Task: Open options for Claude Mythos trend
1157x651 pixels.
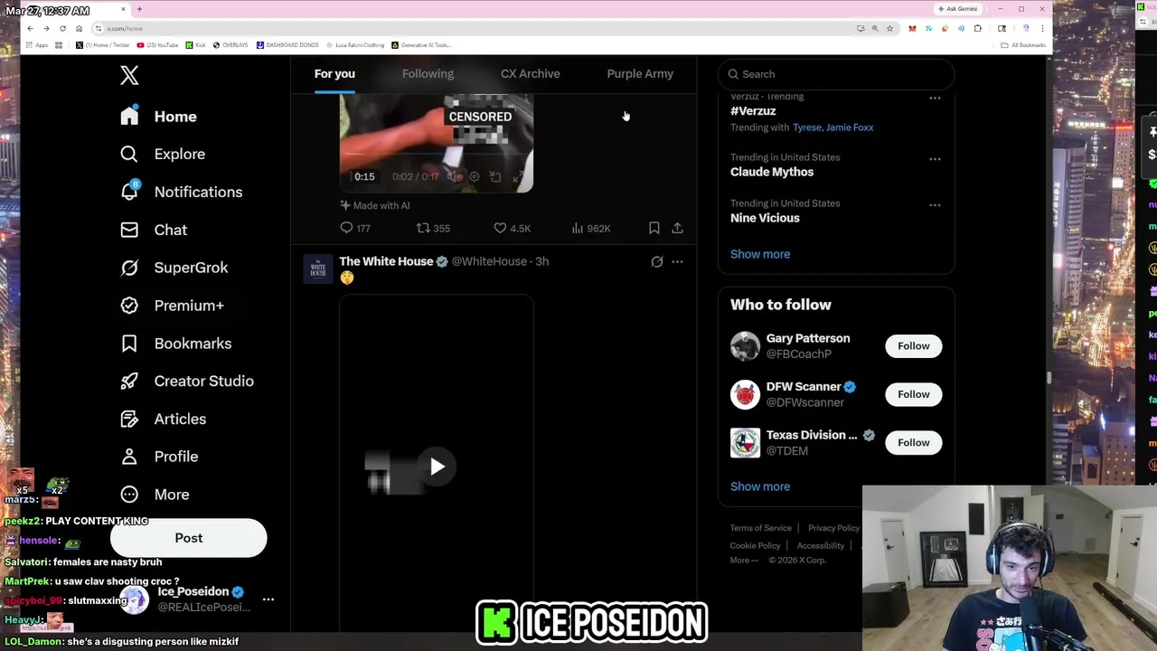Action: coord(935,159)
